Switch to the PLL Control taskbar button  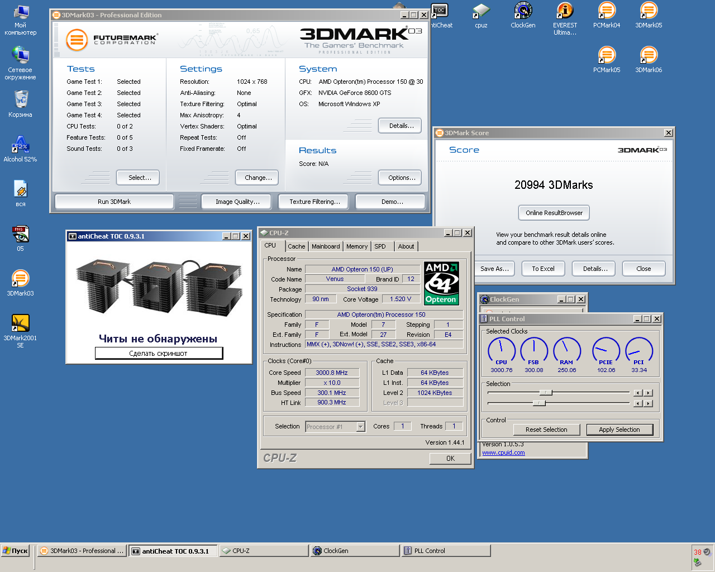pos(446,551)
